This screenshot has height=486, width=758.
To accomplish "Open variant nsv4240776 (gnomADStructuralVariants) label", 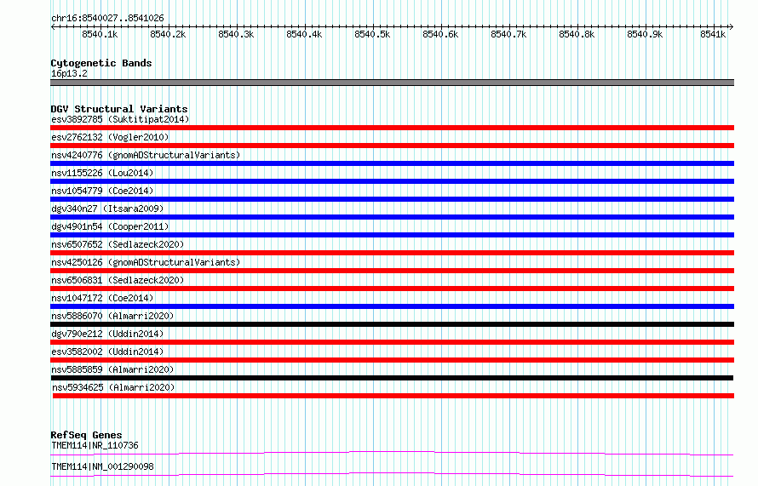I will (146, 155).
